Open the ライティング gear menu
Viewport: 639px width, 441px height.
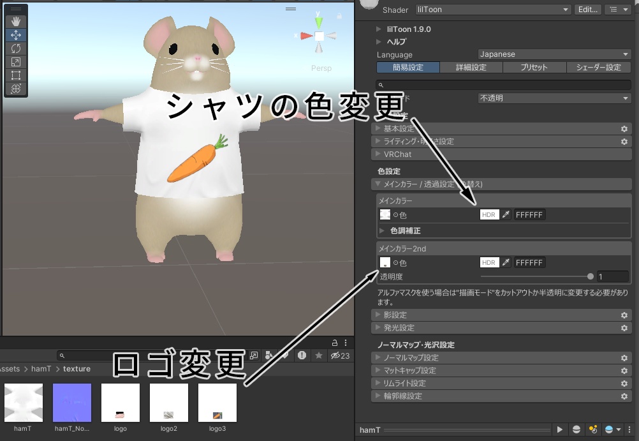(624, 142)
